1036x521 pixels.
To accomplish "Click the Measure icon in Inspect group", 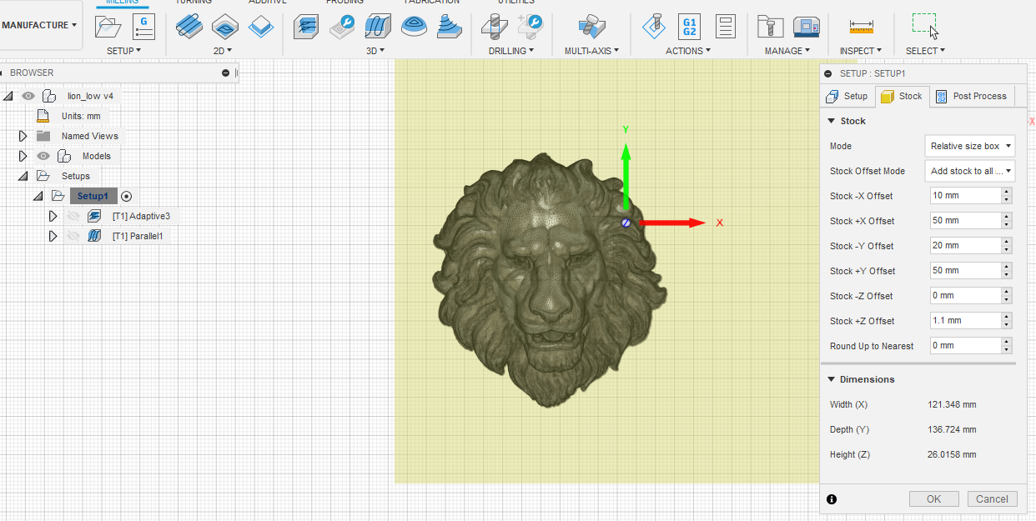I will pyautogui.click(x=860, y=26).
